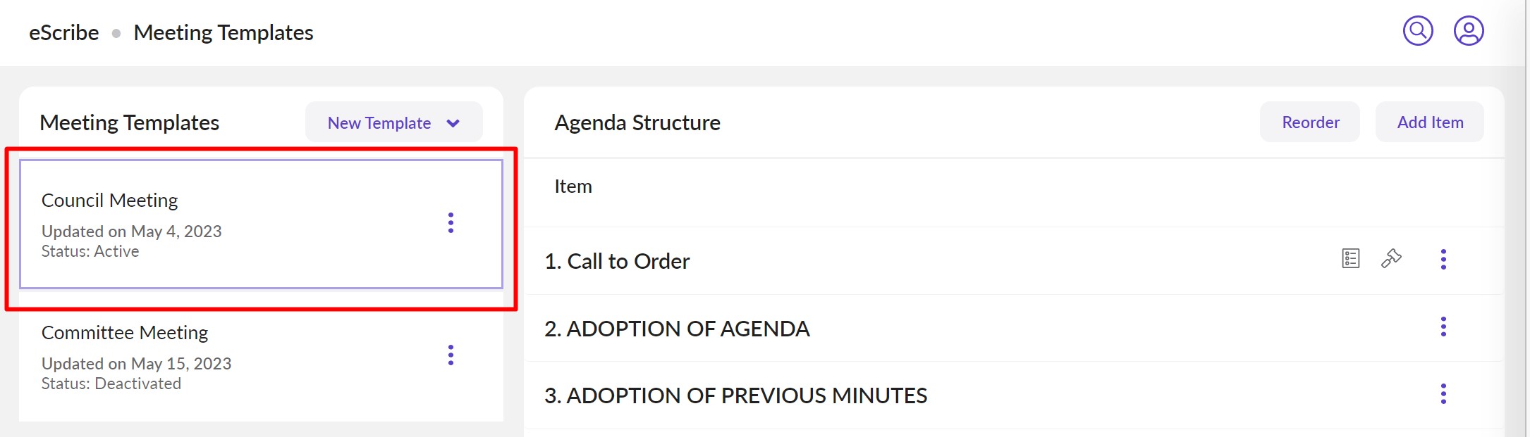Image resolution: width=1530 pixels, height=437 pixels.
Task: Select the Council Meeting template
Action: [110, 201]
